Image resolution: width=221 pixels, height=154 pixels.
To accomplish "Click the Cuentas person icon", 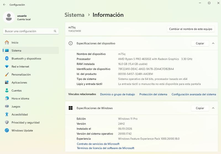I will (x=7, y=90).
